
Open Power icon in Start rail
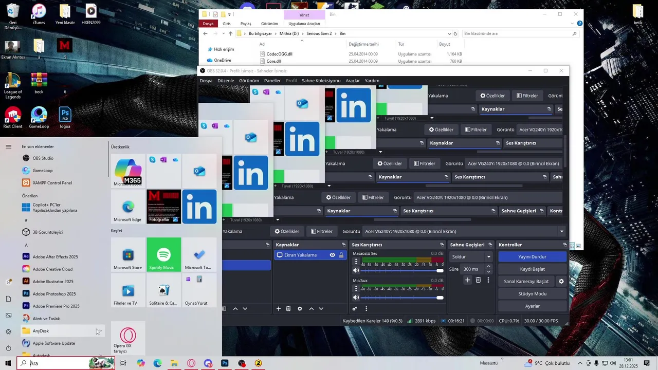[8, 348]
